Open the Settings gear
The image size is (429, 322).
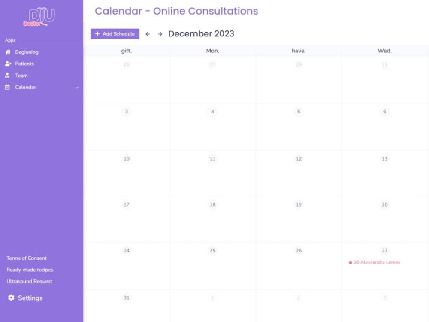click(x=12, y=298)
